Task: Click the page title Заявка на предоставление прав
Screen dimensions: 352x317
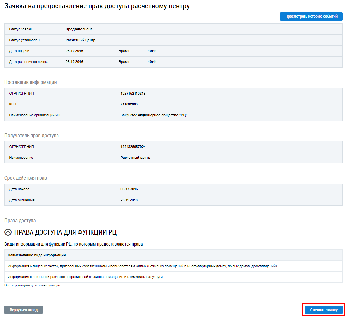Action: 97,6
